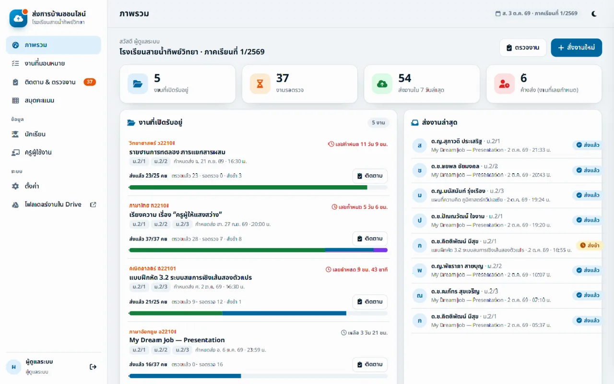The width and height of the screenshot is (614, 384).
Task: Click the ส avatar of ด.ญ.สุภาวดี
Action: pyautogui.click(x=420, y=145)
